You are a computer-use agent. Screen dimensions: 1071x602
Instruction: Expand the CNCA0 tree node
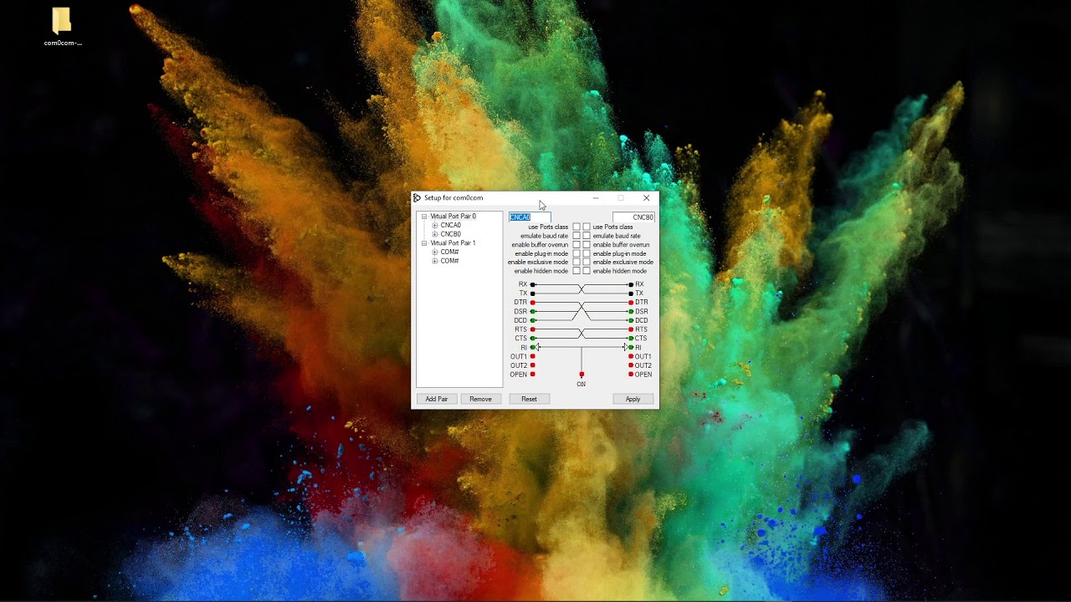click(x=435, y=226)
